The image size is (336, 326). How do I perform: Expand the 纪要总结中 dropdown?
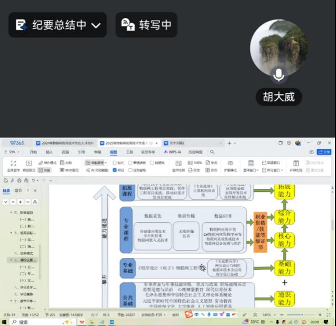[x=96, y=25]
